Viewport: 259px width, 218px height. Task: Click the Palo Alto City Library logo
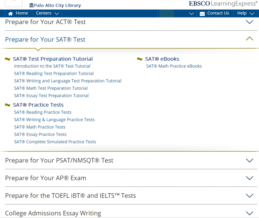pos(55,5)
